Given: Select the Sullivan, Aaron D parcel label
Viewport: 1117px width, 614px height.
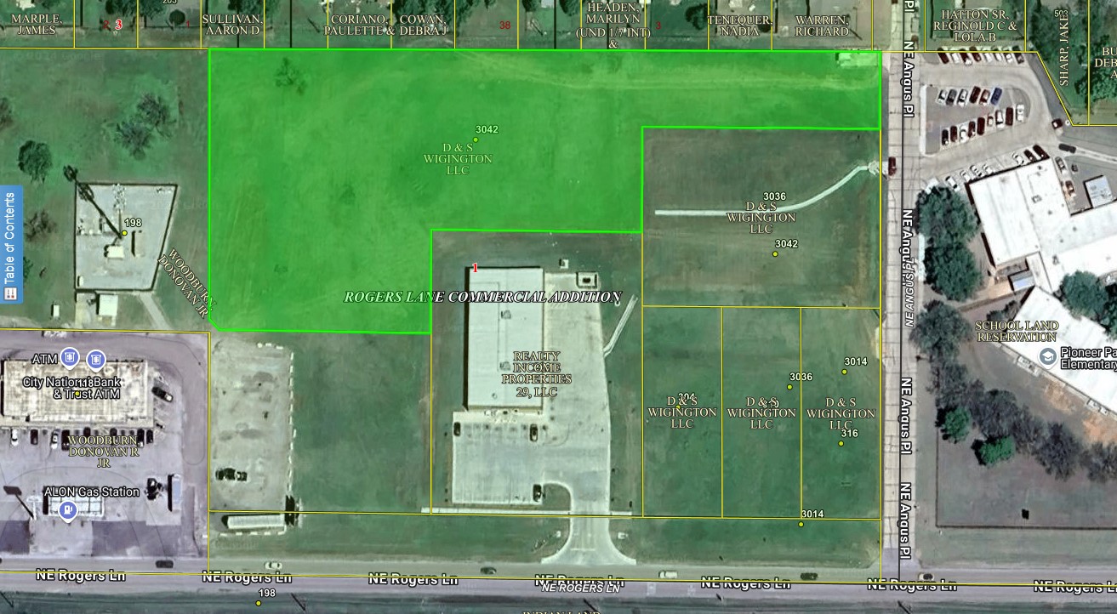Looking at the screenshot, I should 231,25.
